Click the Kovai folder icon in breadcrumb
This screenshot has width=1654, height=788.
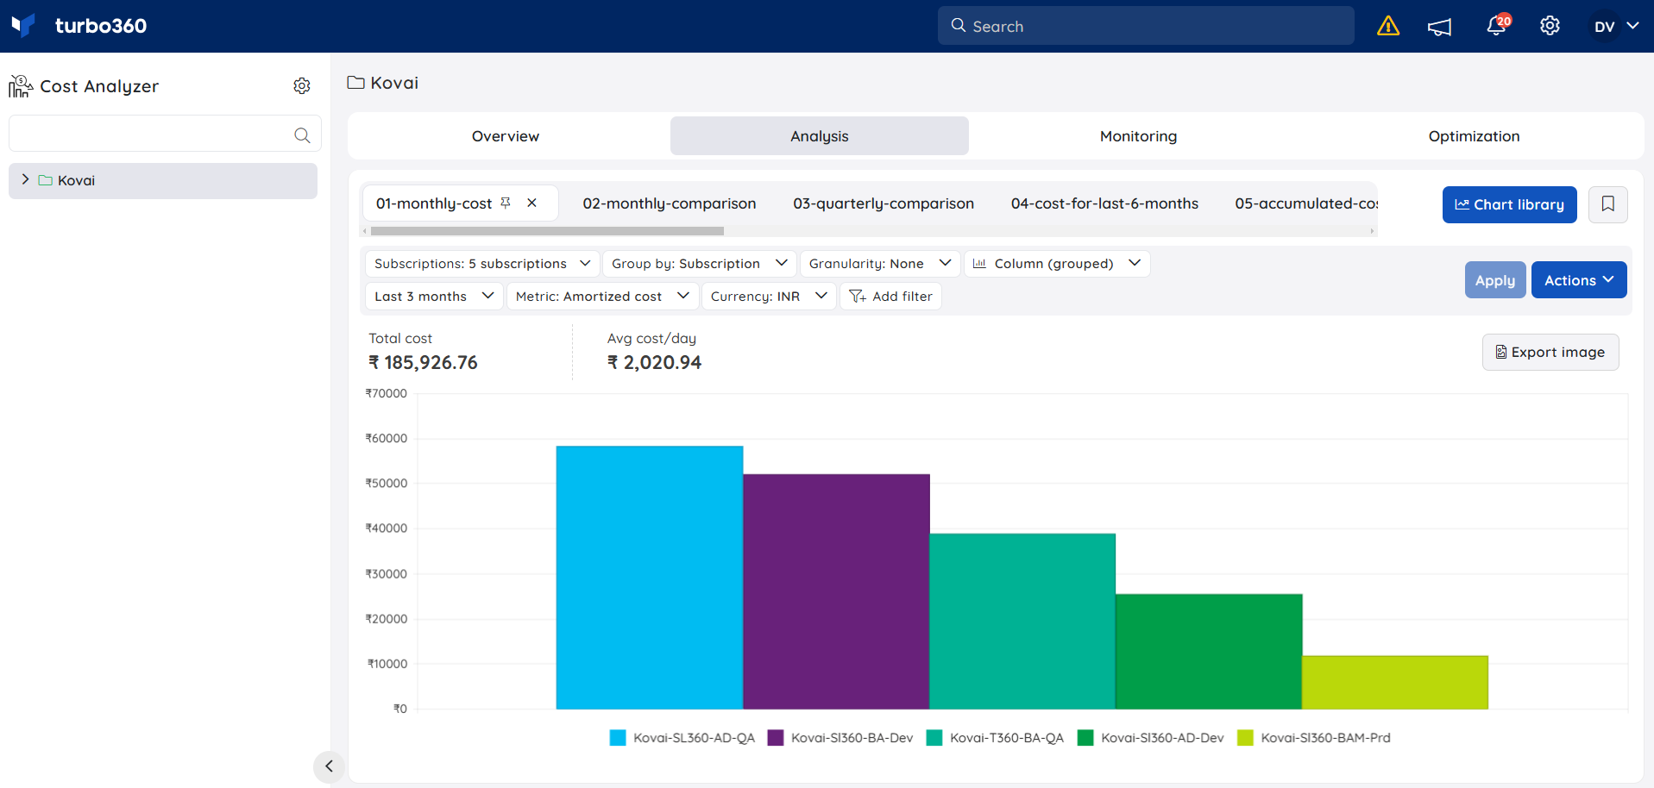tap(355, 83)
